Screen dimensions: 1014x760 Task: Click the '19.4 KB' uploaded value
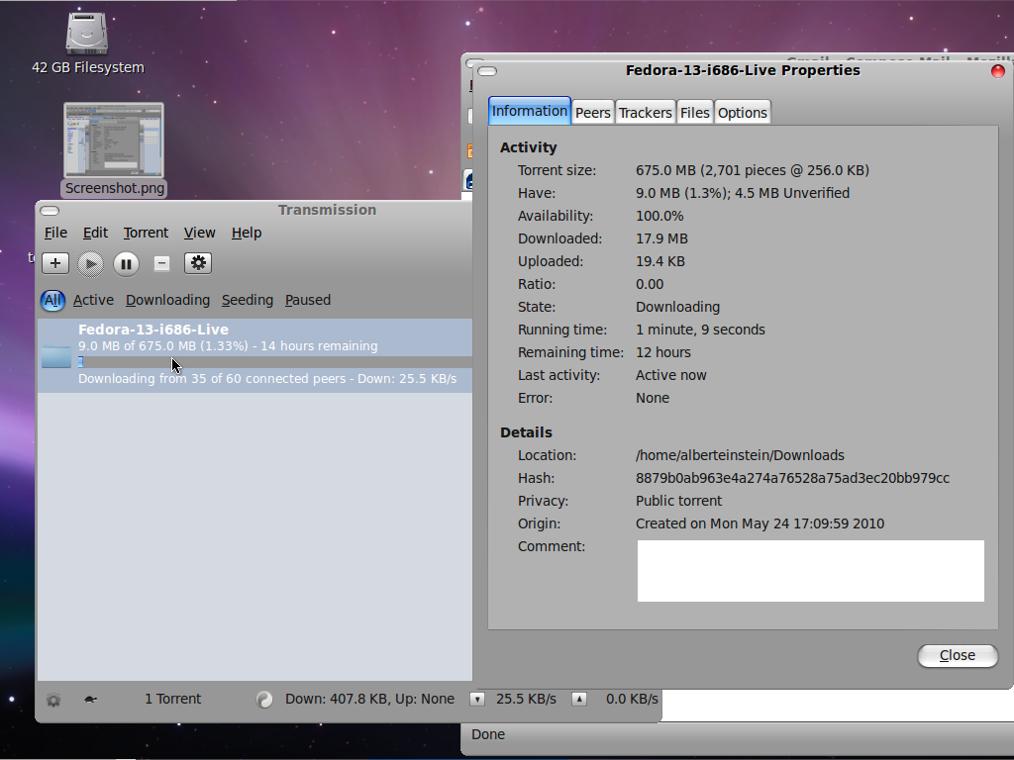pyautogui.click(x=660, y=261)
